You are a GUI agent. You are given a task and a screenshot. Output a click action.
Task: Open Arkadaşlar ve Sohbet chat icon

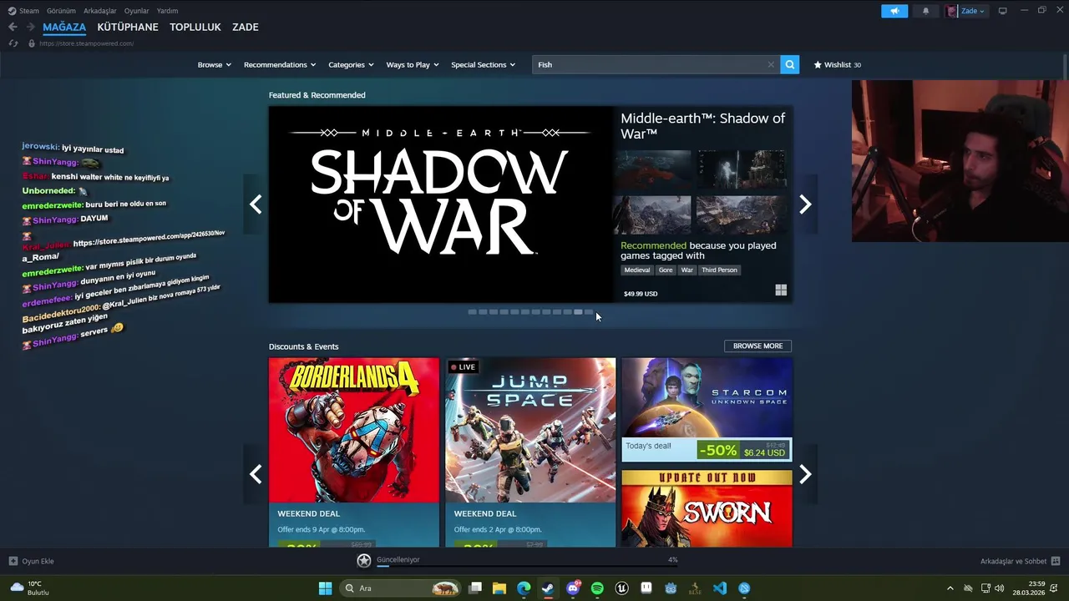[1056, 561]
